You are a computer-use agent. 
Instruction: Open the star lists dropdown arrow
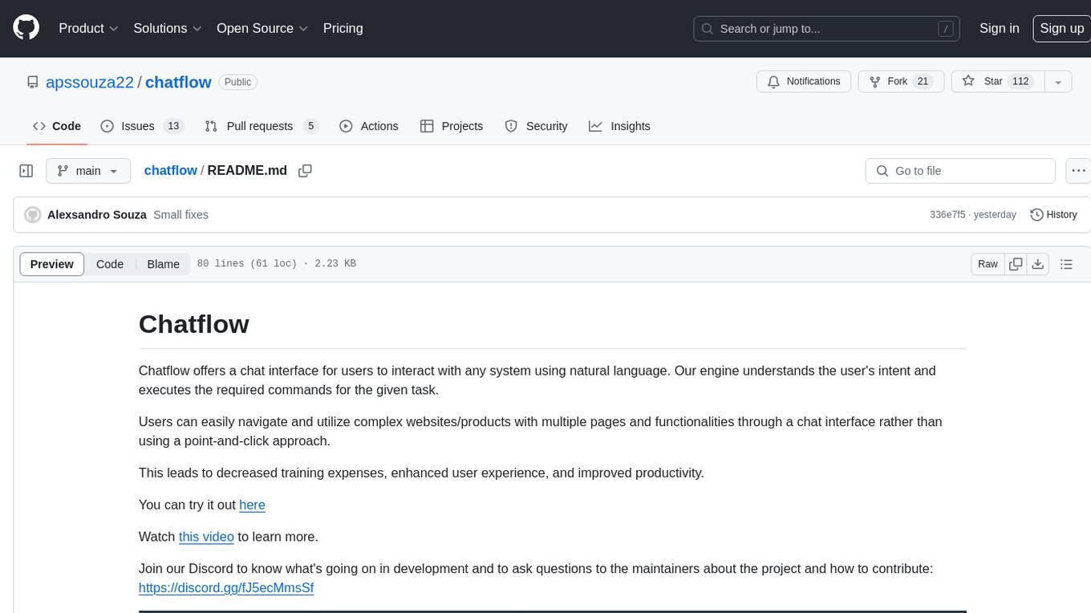[x=1058, y=81]
